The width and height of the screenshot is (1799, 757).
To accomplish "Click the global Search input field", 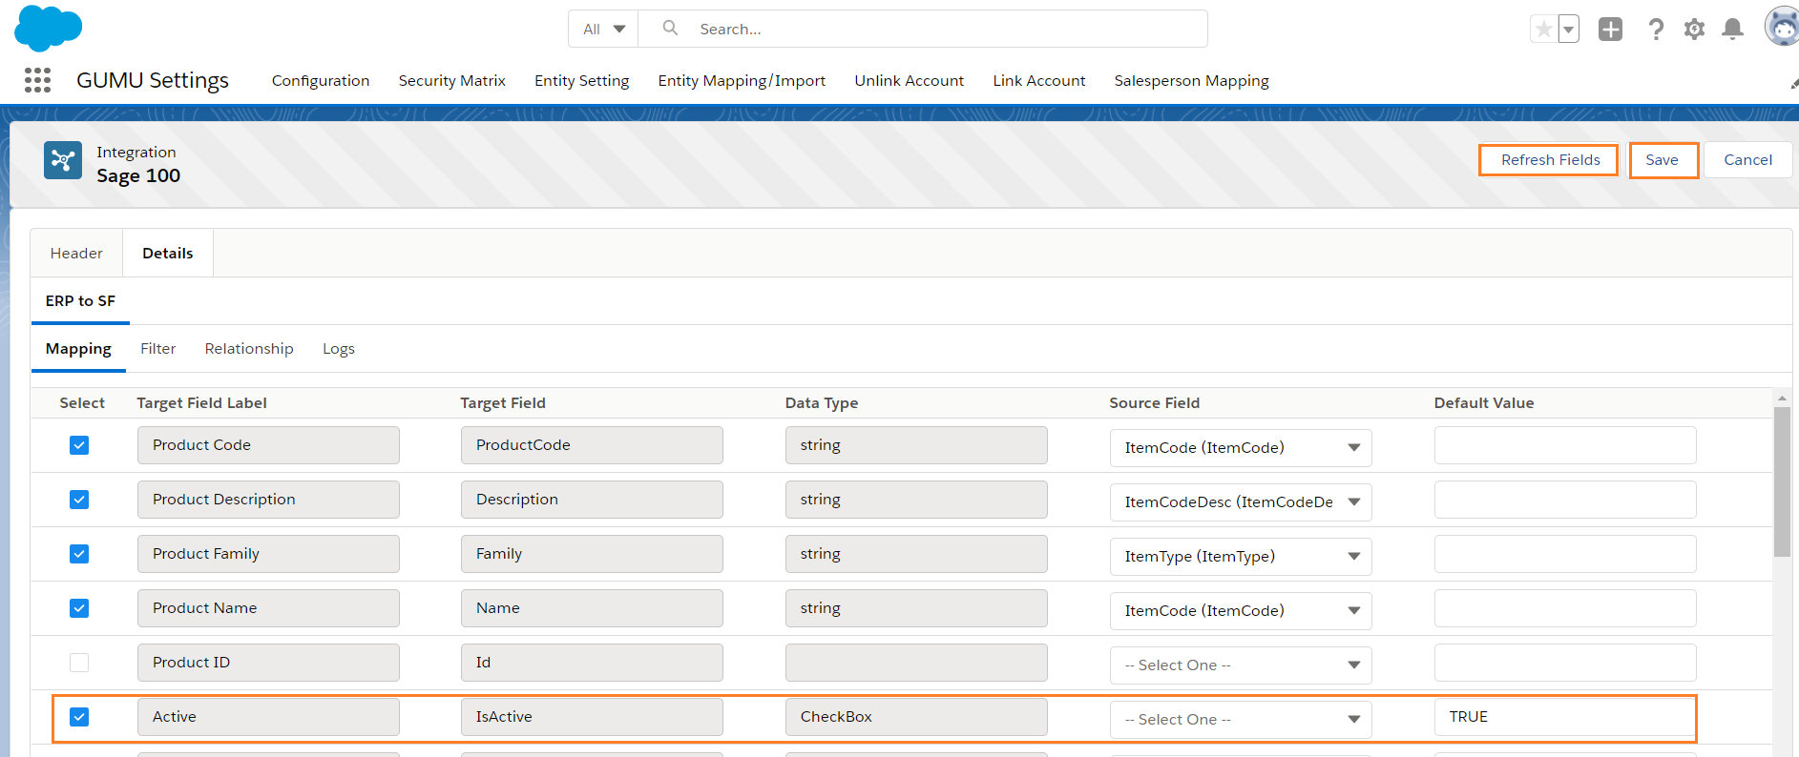I will (x=923, y=30).
